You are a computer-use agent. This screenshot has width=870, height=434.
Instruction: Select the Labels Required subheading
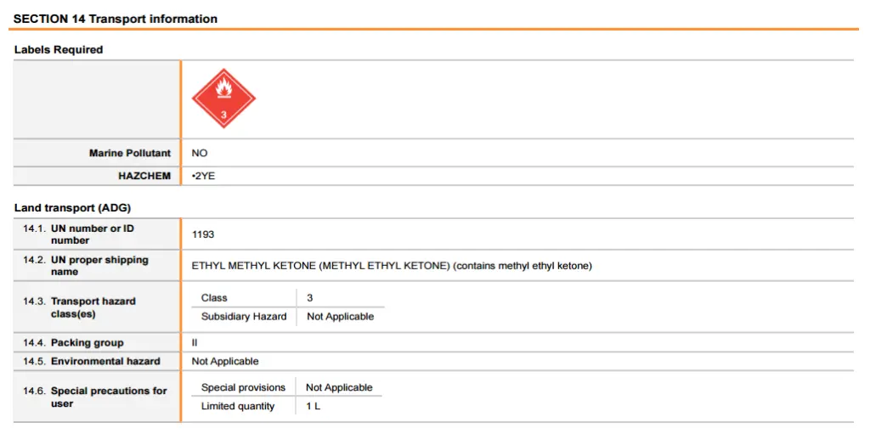(59, 49)
